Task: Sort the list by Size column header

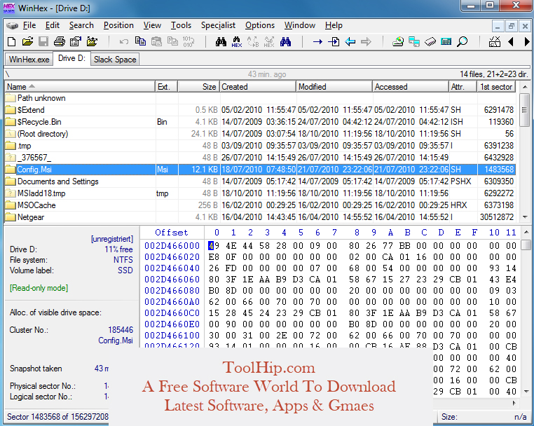Action: click(199, 87)
